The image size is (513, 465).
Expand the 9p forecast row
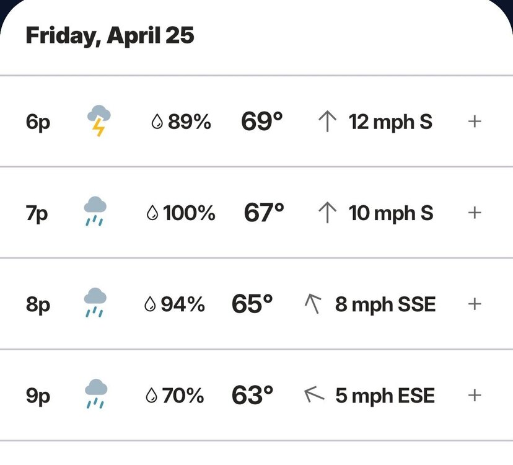pyautogui.click(x=475, y=395)
